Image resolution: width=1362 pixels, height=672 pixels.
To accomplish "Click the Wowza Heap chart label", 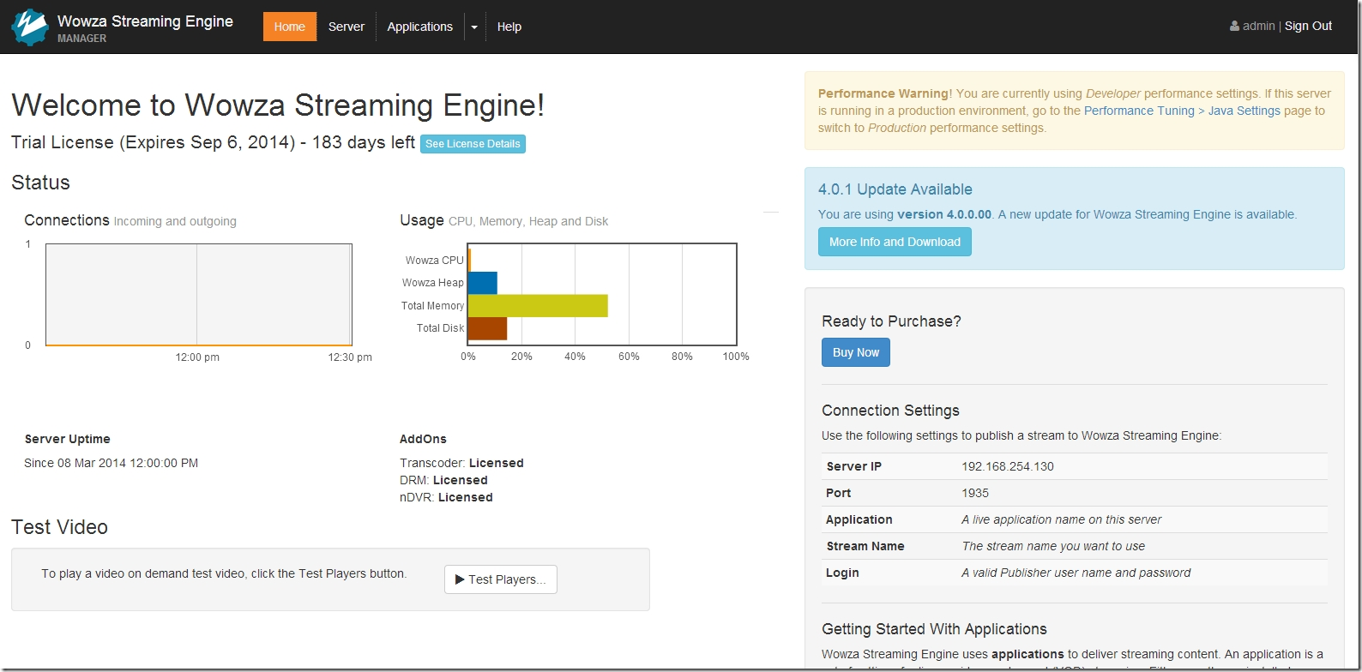I will [x=433, y=283].
